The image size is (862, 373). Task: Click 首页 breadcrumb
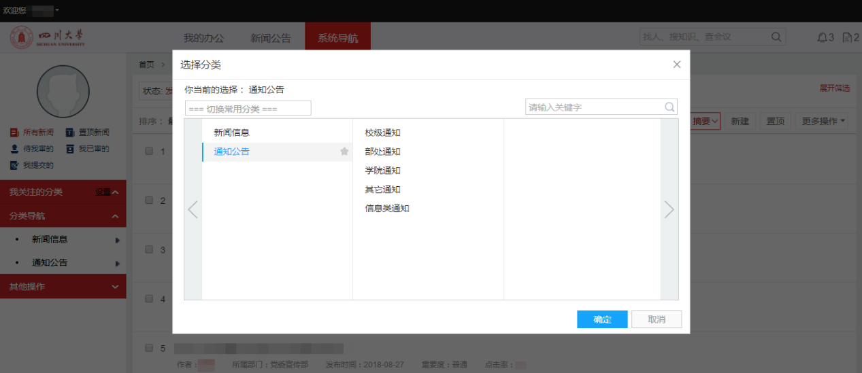(146, 65)
